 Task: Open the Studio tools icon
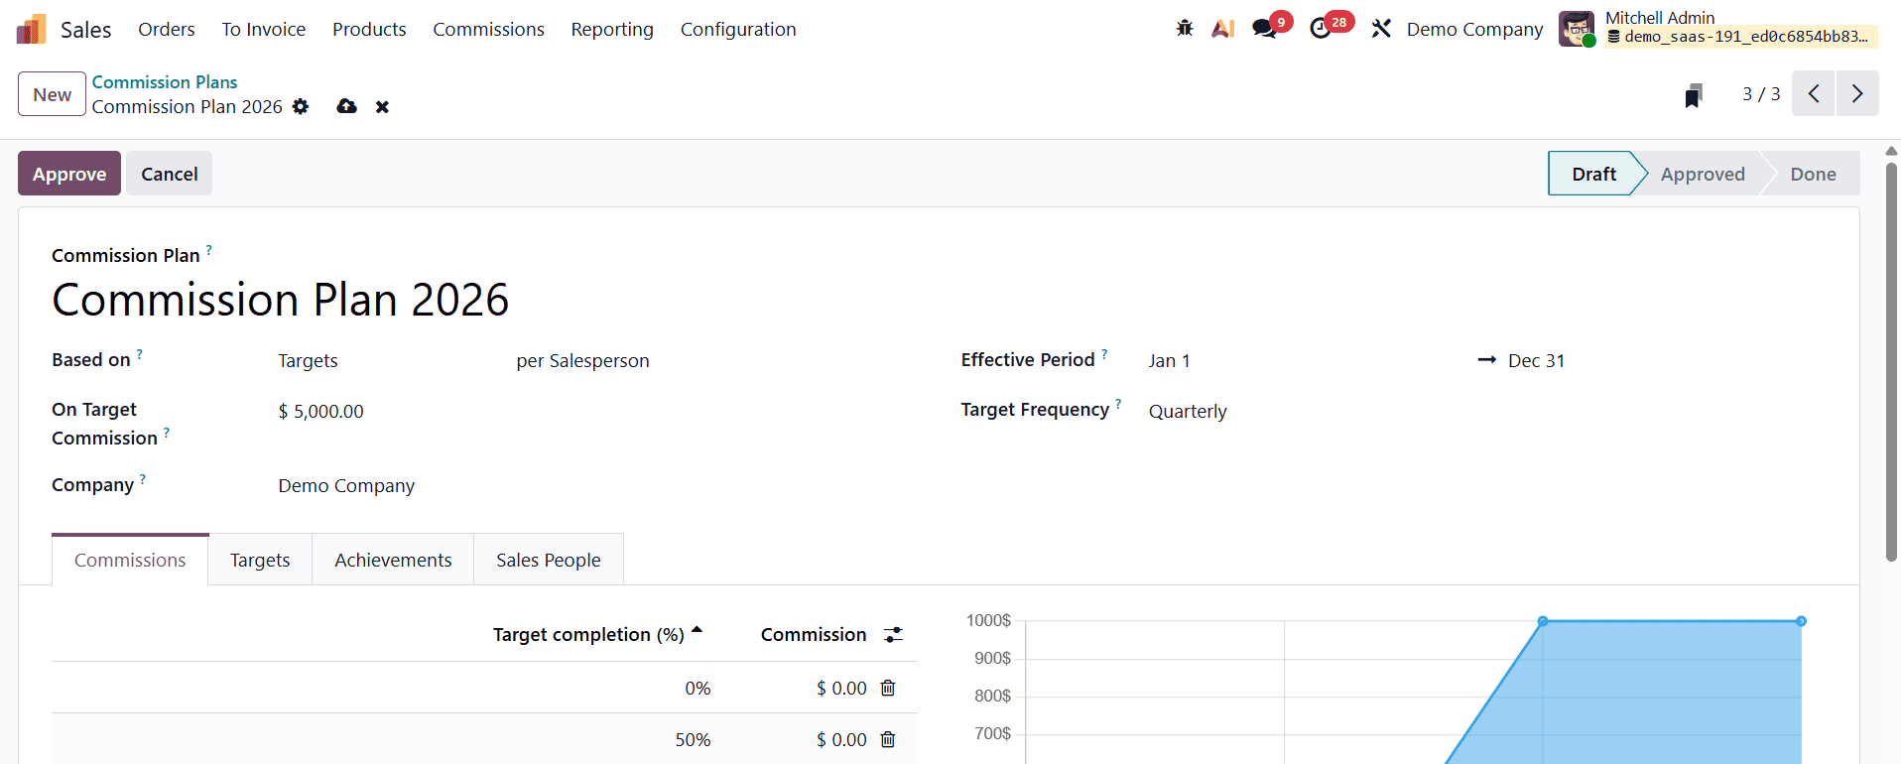(x=1381, y=29)
